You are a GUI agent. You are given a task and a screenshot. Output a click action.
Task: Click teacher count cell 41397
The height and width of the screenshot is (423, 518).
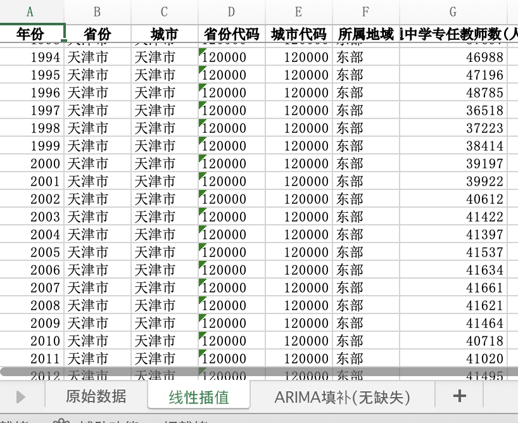click(453, 235)
